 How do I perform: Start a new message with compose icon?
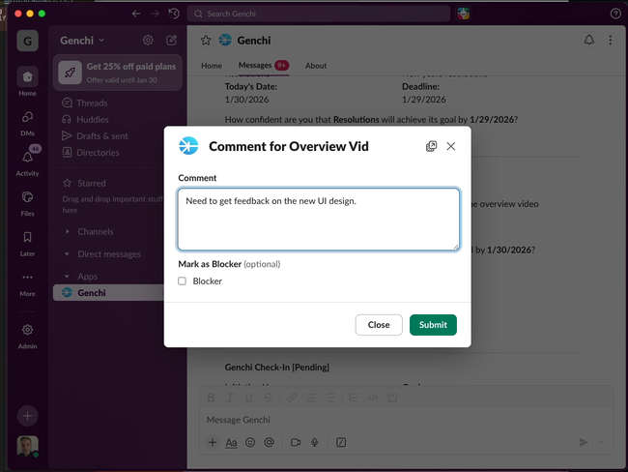171,40
